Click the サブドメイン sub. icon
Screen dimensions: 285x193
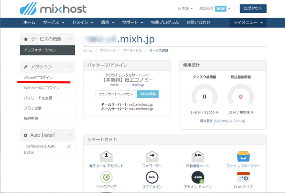[153, 178]
